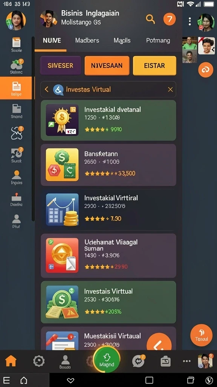This screenshot has width=217, height=387.
Task: Tap the system hamburger menu icon
Action: [x=7, y=380]
